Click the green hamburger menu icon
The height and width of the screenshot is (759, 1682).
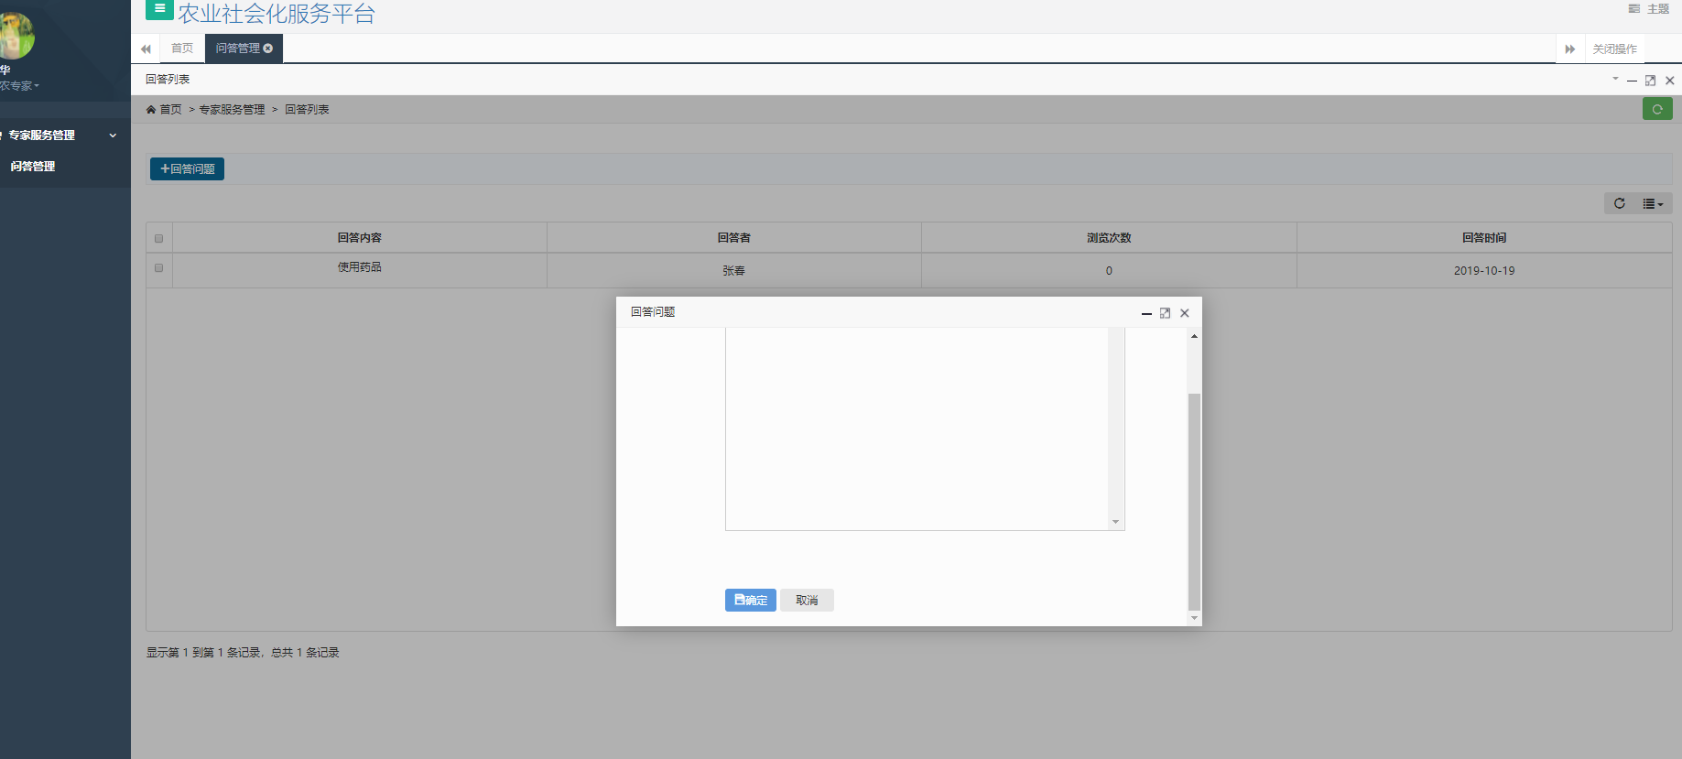(159, 9)
